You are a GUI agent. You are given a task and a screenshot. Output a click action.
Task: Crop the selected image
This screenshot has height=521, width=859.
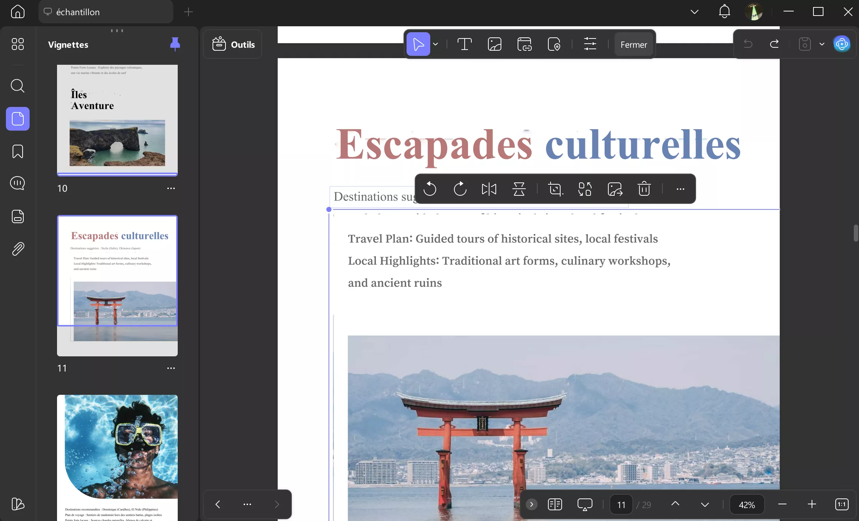point(555,189)
